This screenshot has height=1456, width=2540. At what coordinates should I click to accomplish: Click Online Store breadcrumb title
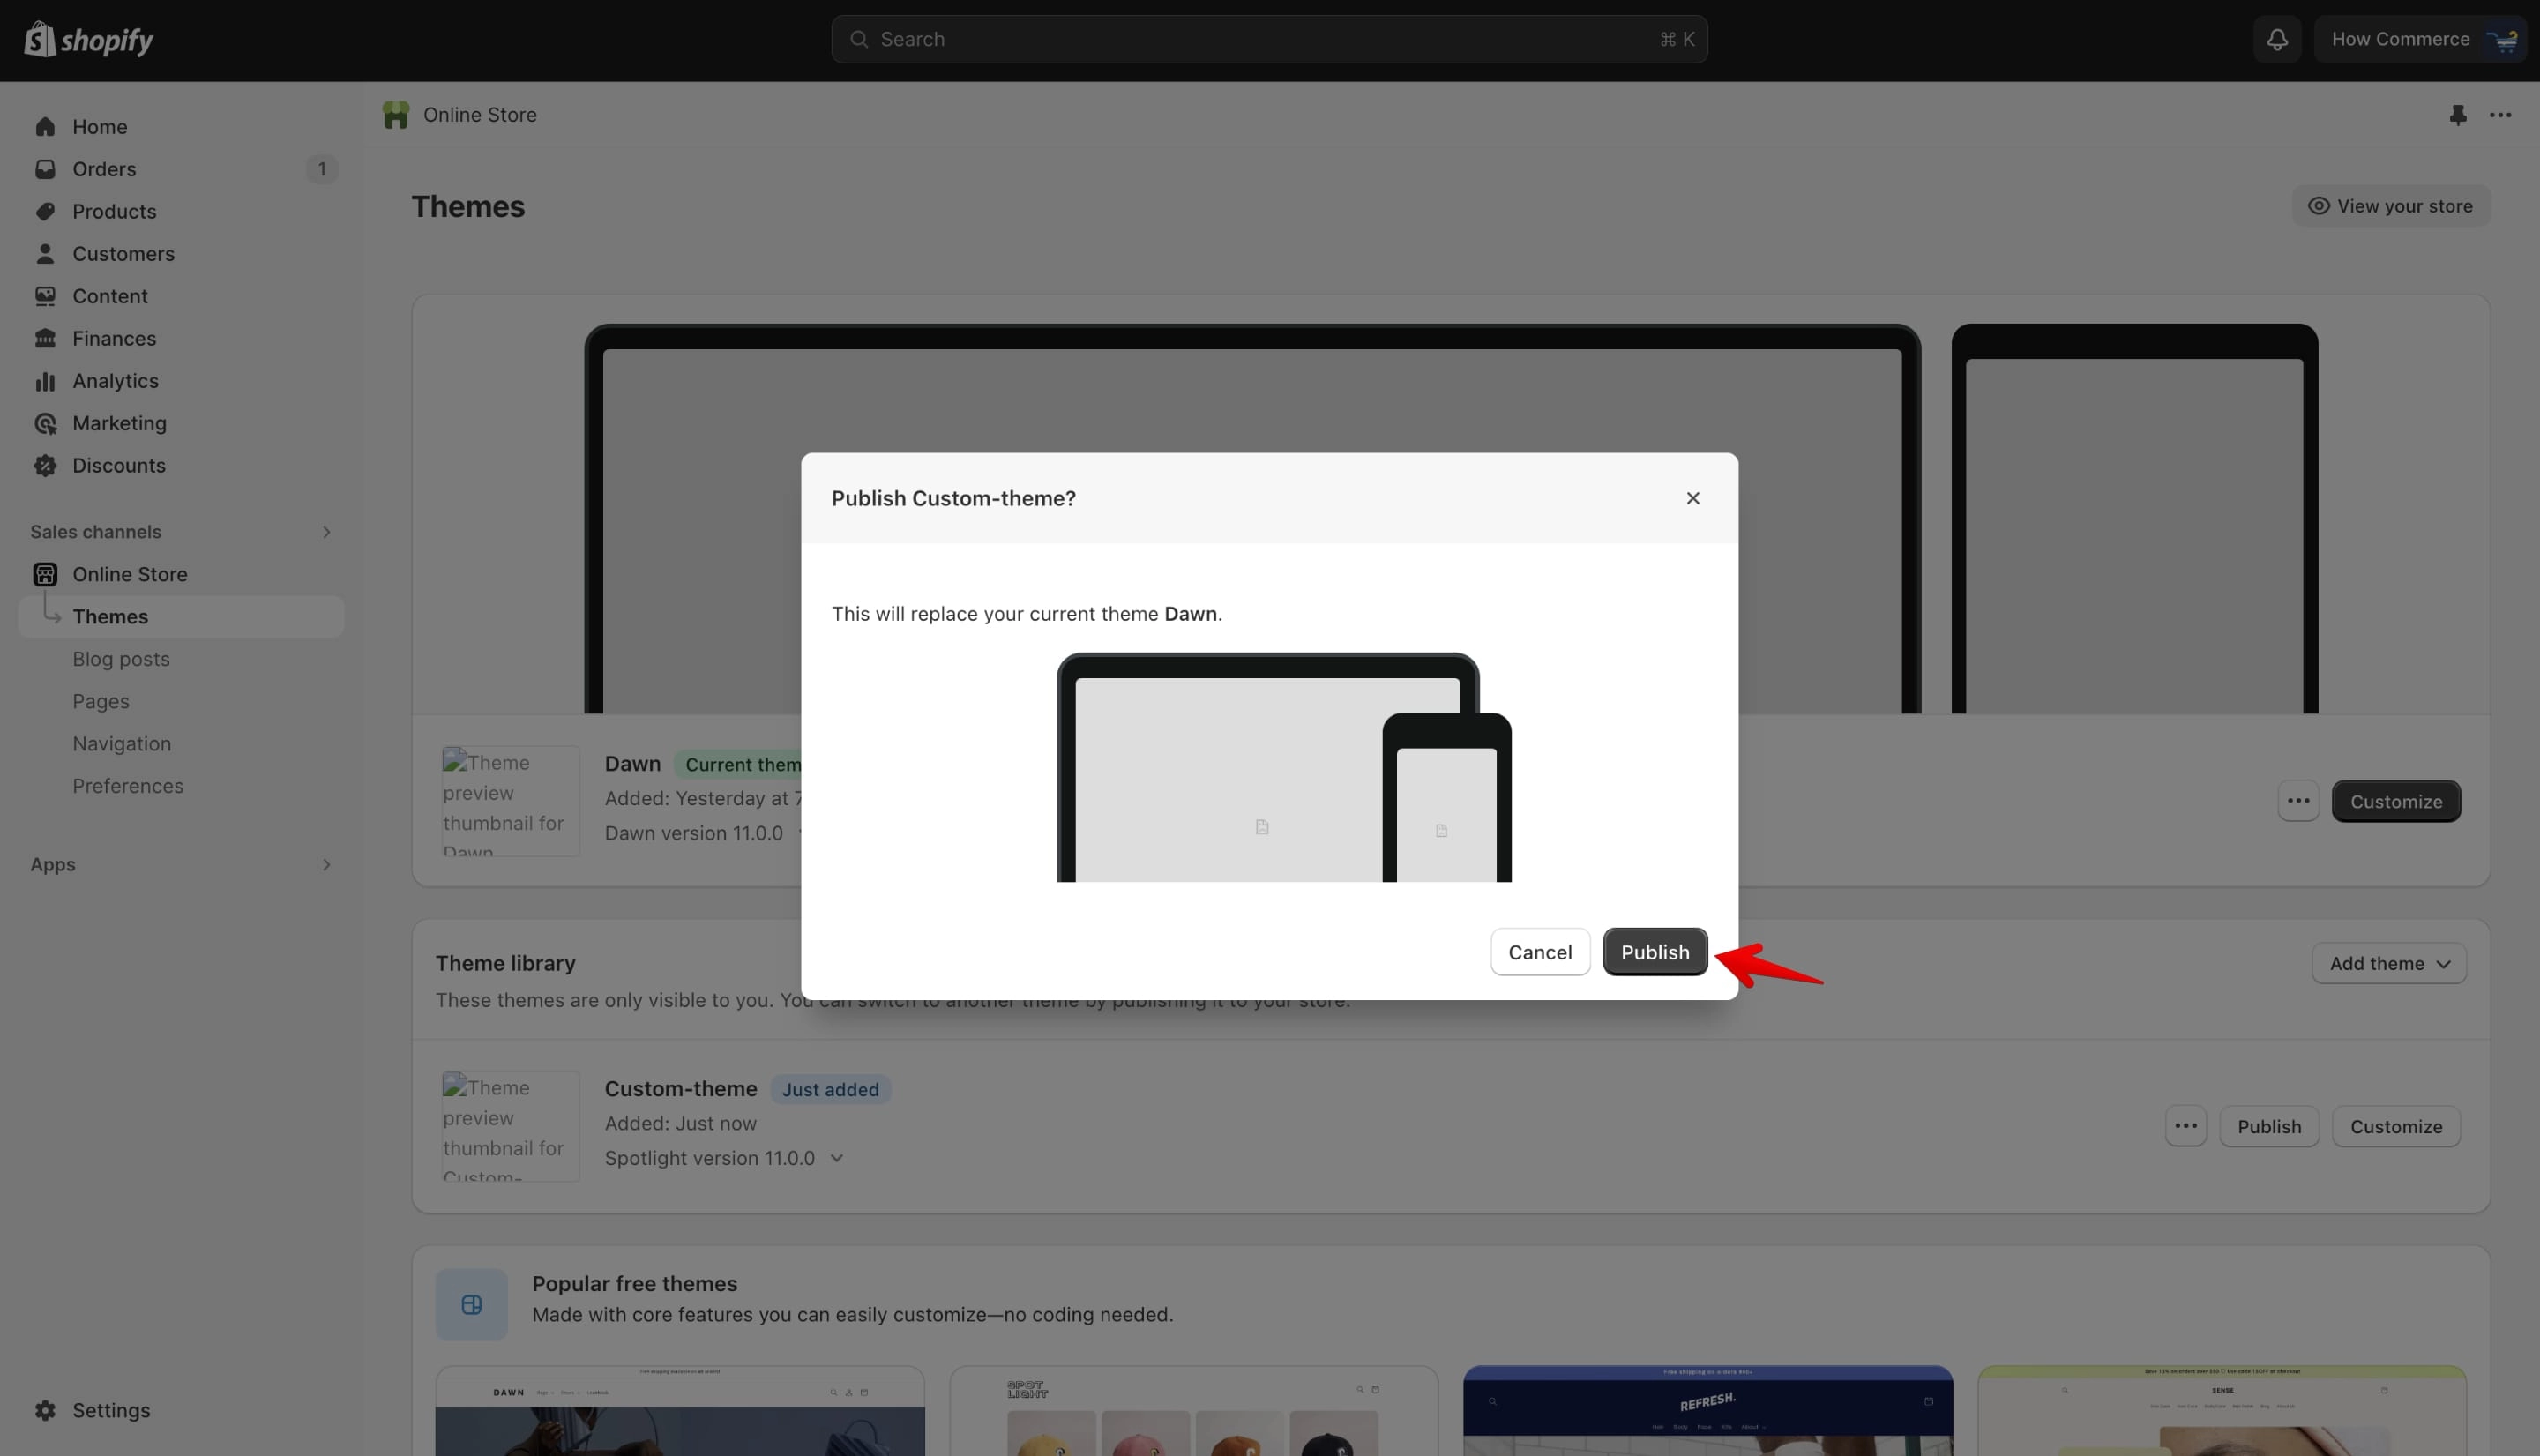click(x=480, y=115)
